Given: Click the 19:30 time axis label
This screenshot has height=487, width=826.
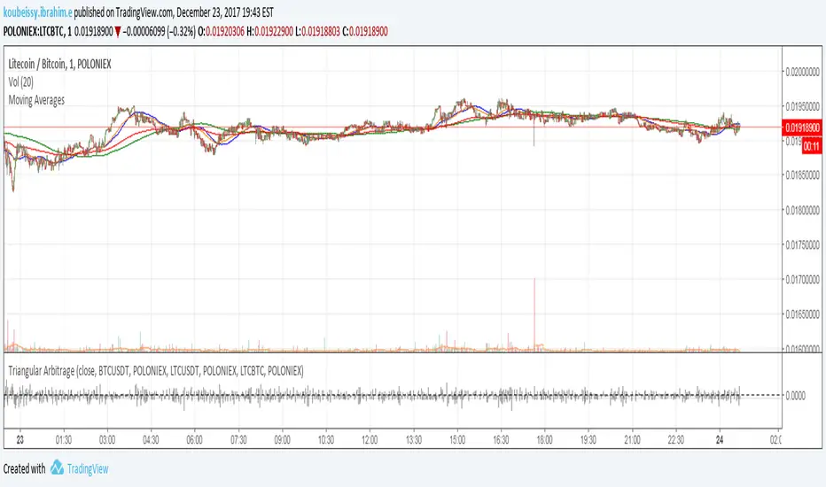Looking at the screenshot, I should coord(588,439).
